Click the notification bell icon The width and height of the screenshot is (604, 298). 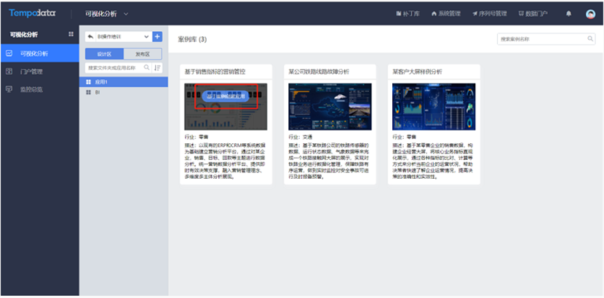point(568,14)
